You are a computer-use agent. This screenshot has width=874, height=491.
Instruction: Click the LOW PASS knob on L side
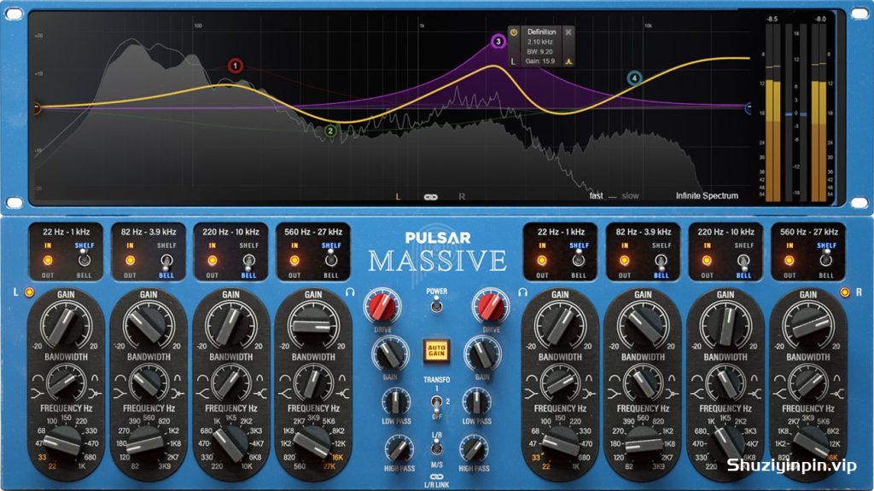point(396,402)
